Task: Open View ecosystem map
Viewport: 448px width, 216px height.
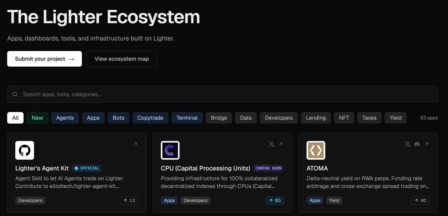Action: (x=122, y=59)
